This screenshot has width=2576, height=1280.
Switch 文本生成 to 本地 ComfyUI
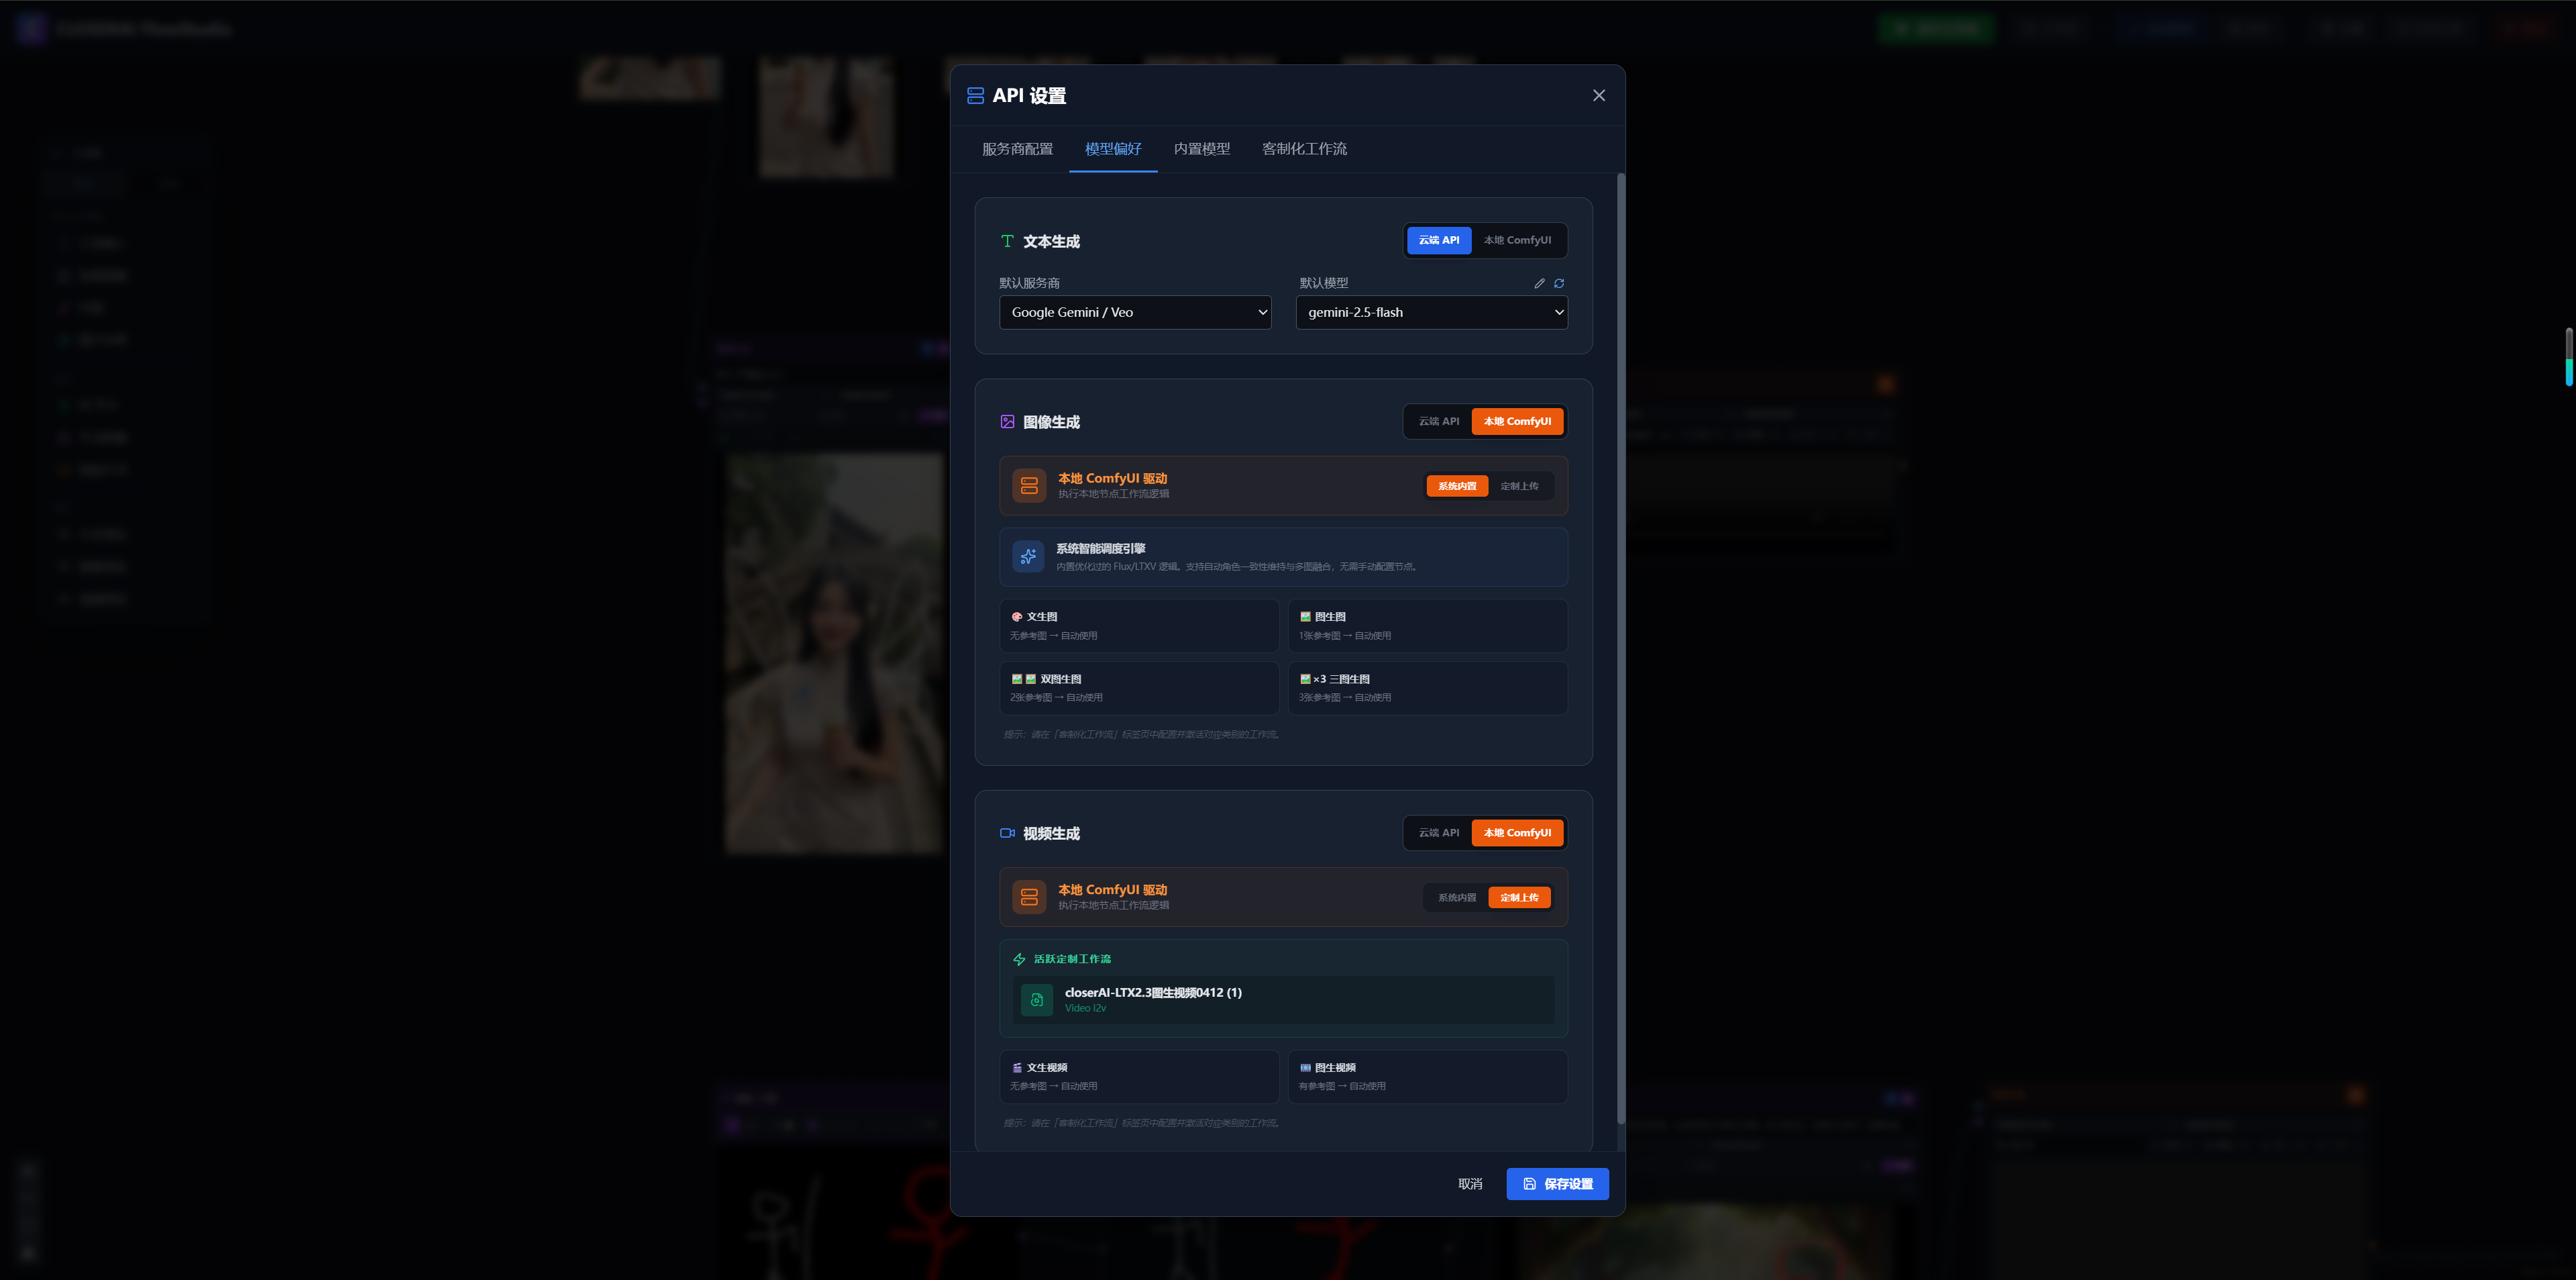point(1518,240)
